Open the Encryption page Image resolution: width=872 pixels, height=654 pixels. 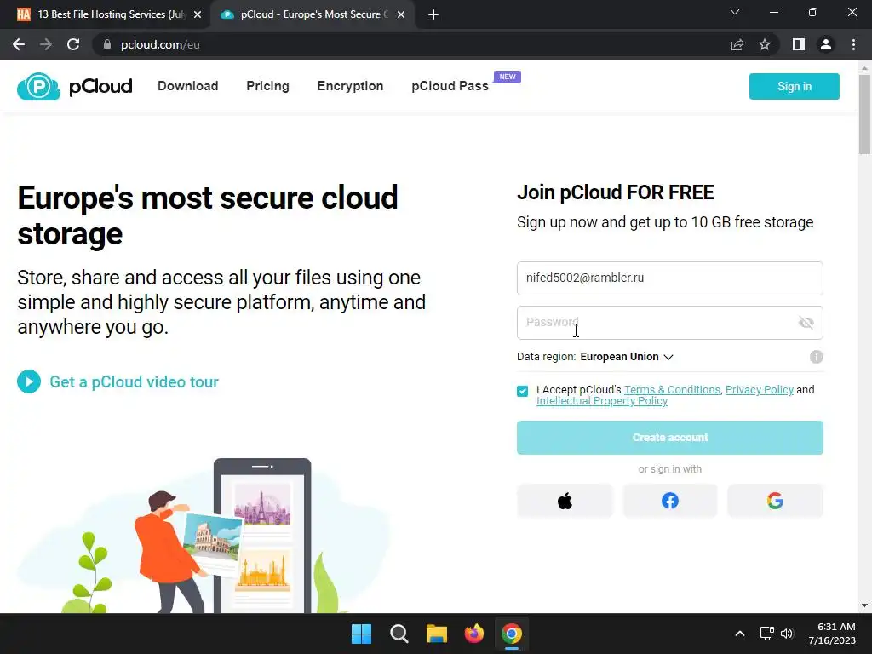[350, 86]
